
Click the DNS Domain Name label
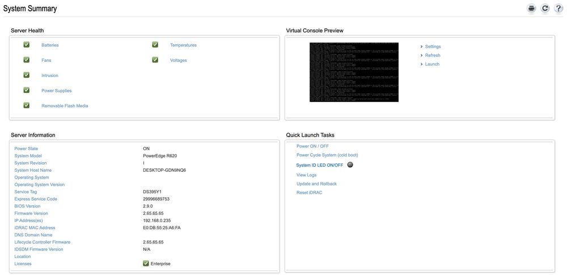(x=33, y=235)
